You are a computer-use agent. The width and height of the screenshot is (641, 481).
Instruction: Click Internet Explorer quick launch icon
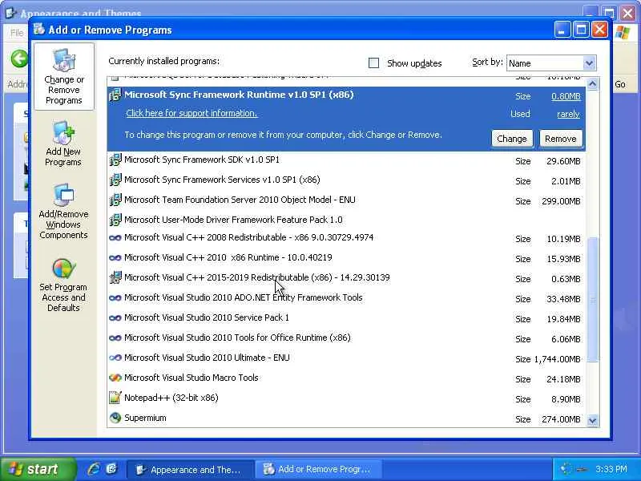click(94, 469)
